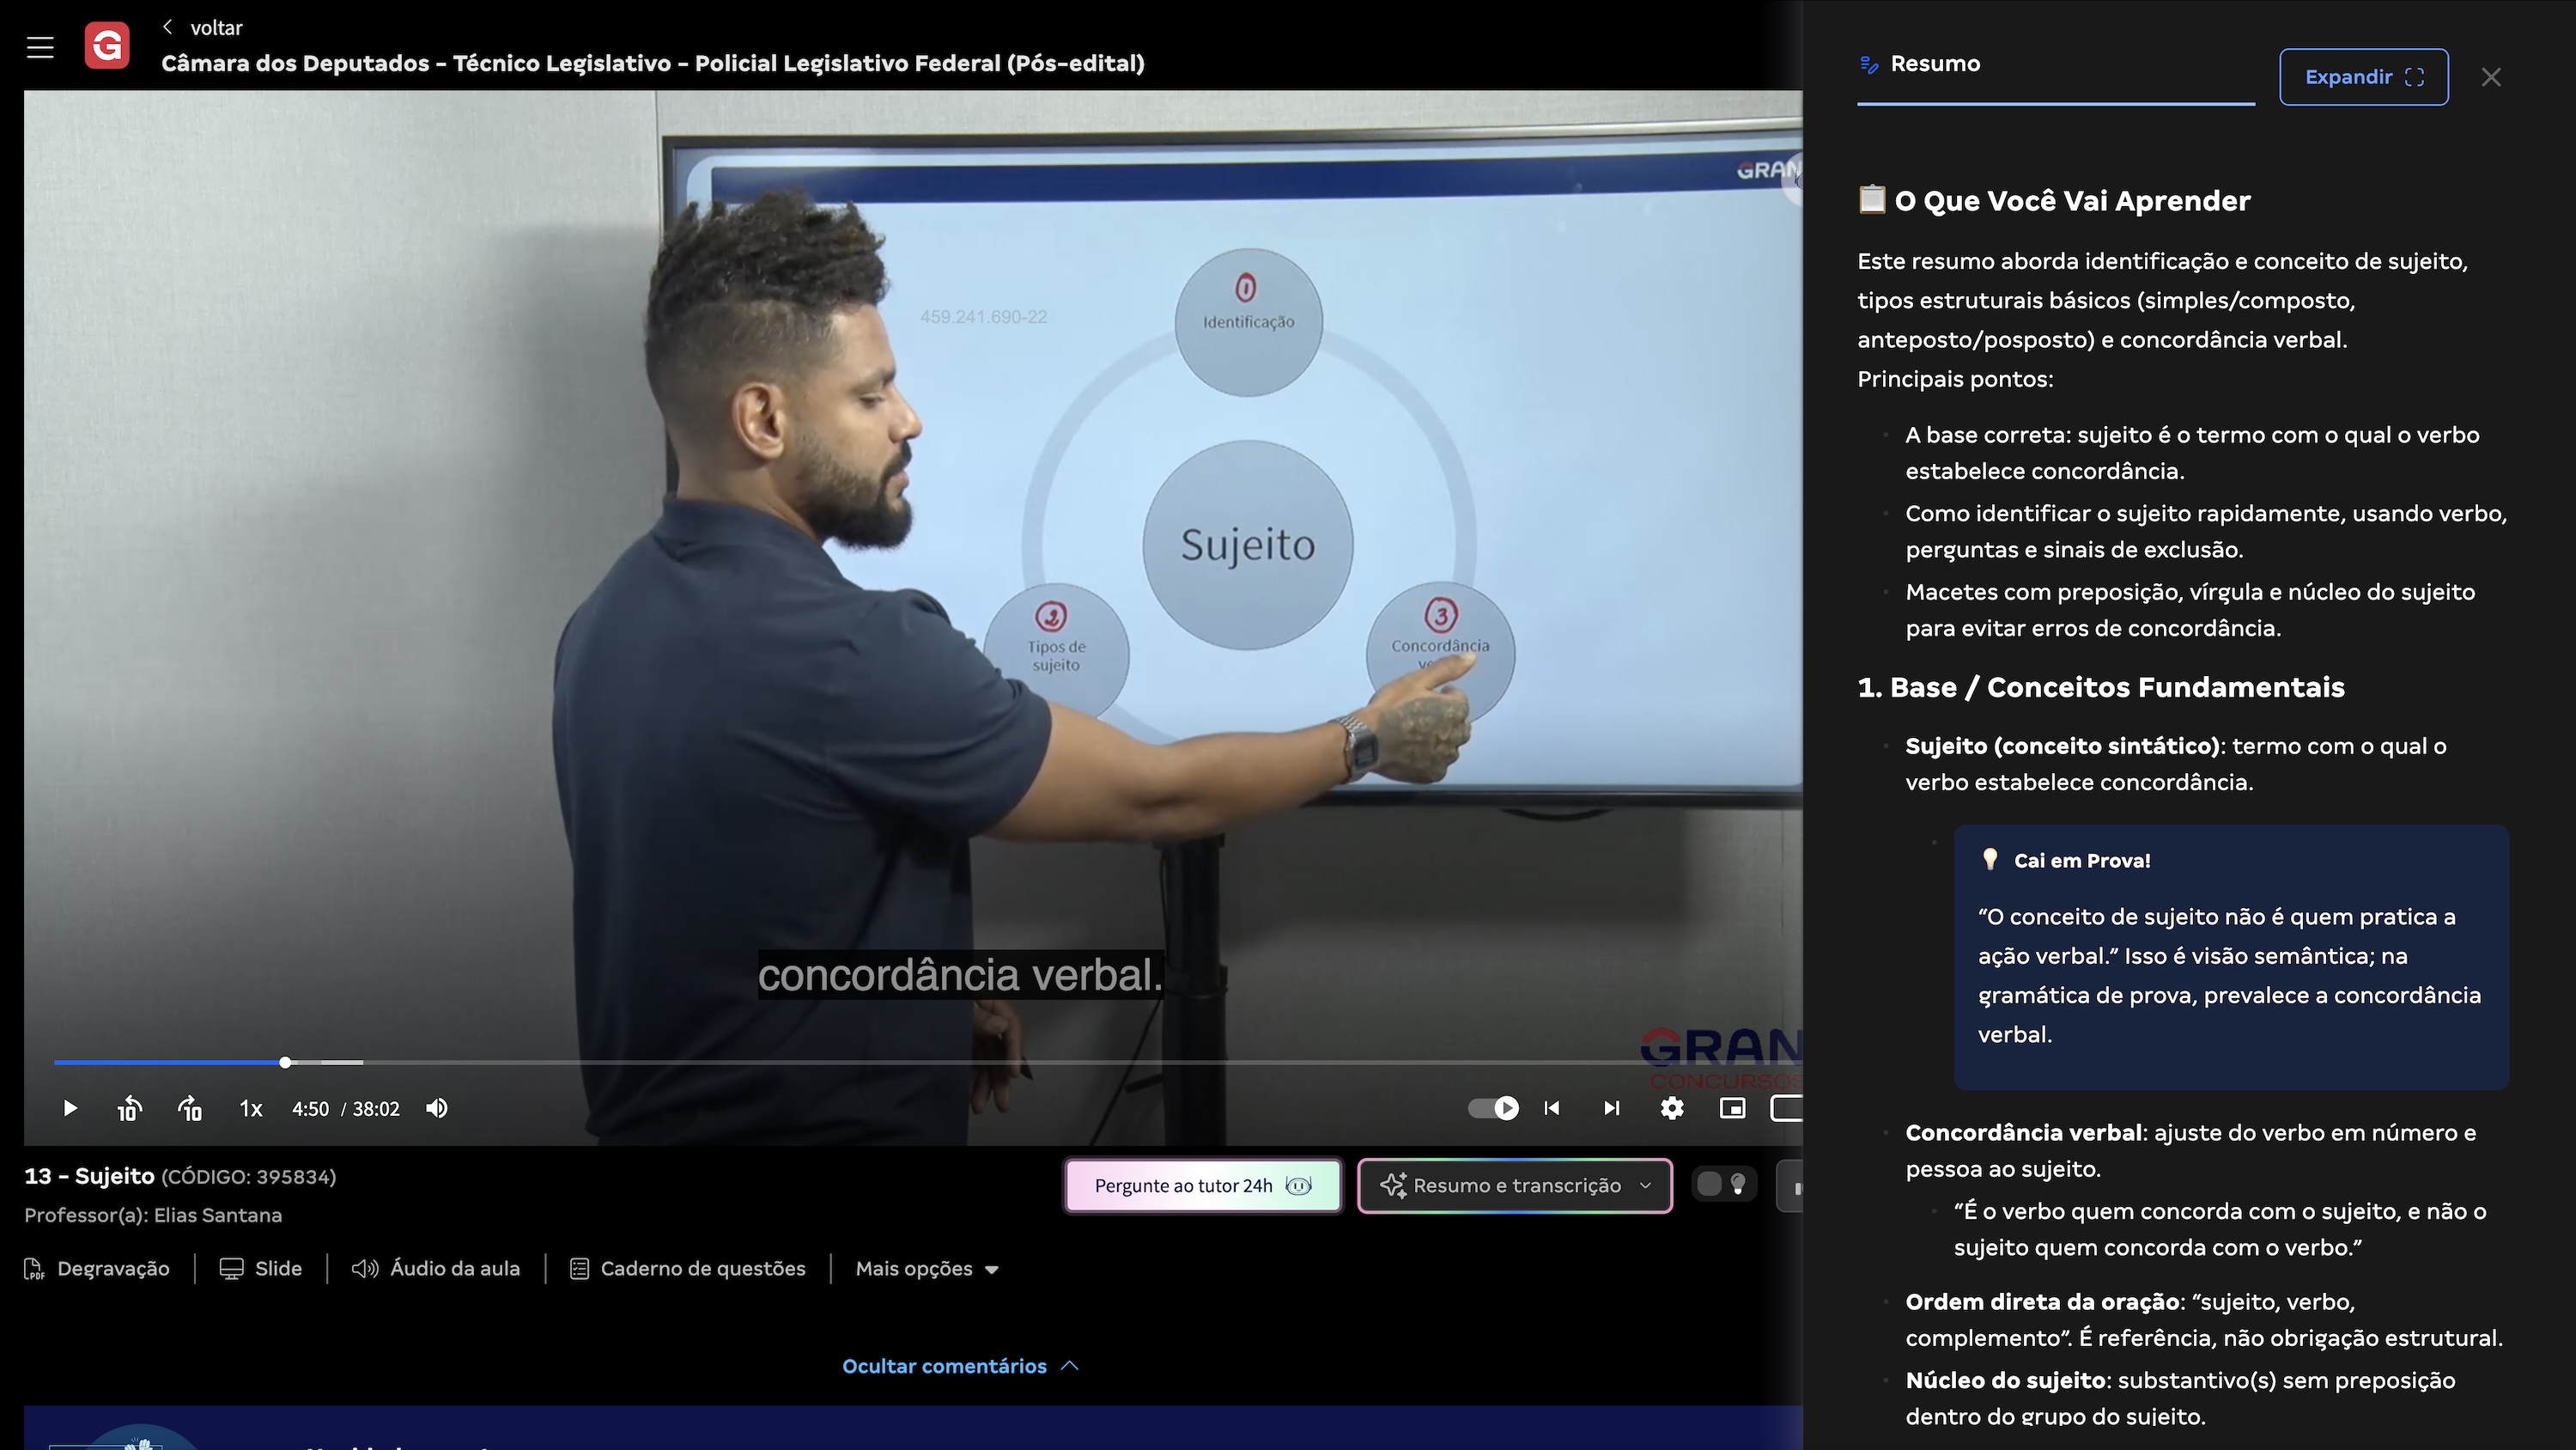Click the Expandir button

(x=2363, y=77)
